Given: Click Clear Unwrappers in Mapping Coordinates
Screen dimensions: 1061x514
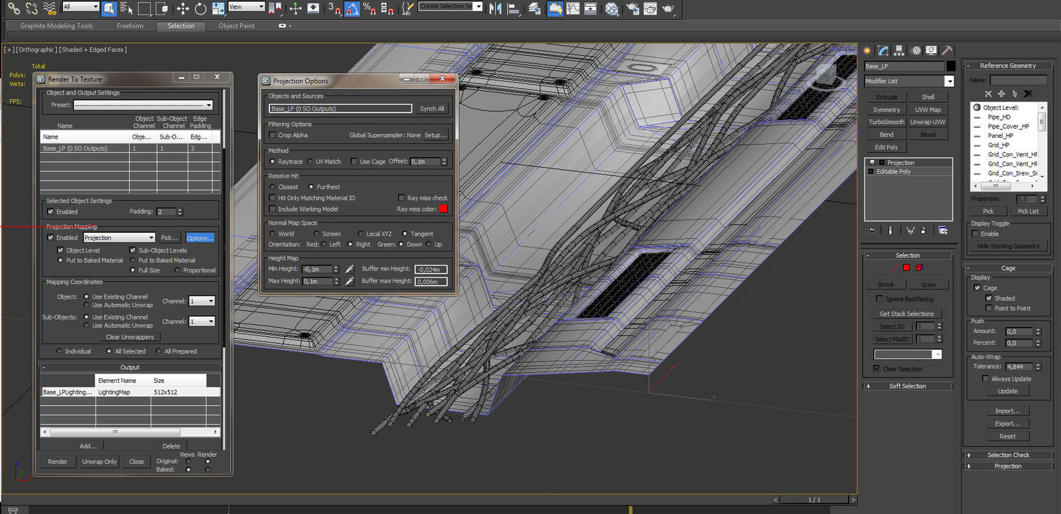Looking at the screenshot, I should 130,337.
